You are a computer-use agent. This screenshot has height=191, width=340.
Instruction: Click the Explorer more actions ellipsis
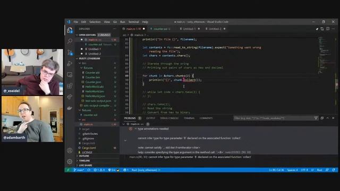tap(115, 29)
